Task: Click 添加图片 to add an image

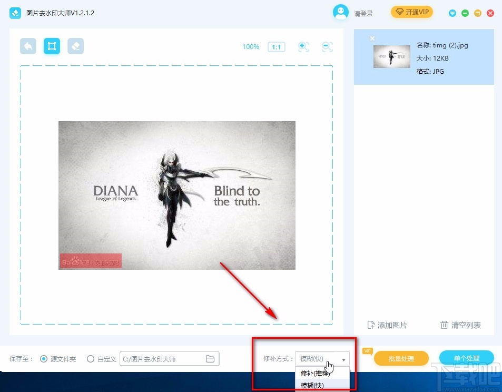Action: point(387,325)
